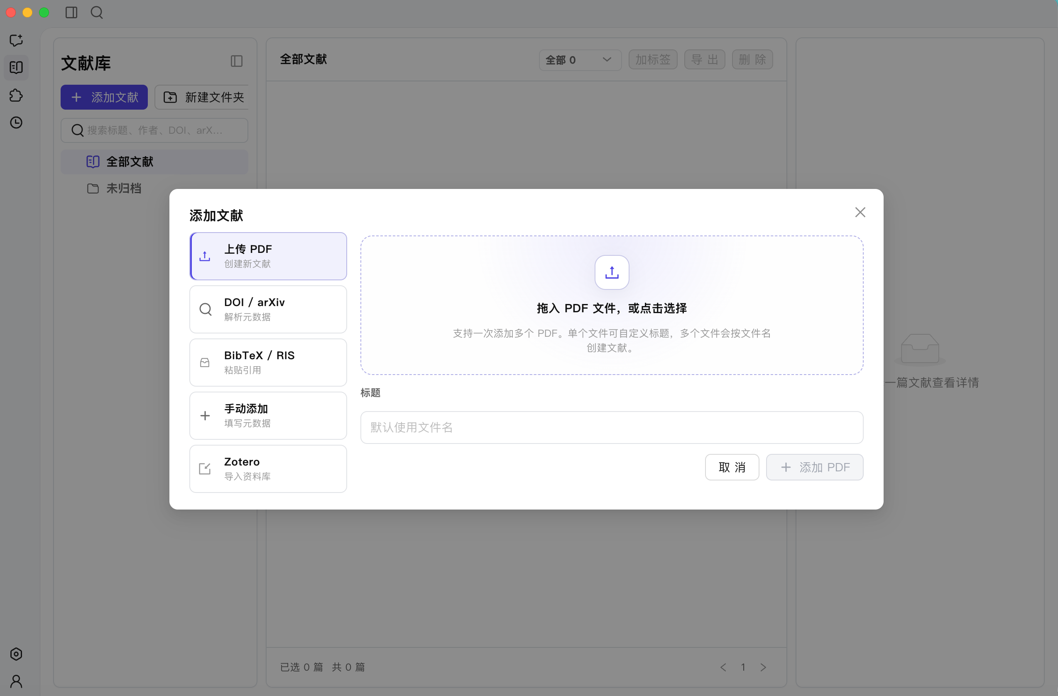Select the 手动添加 option

pos(268,415)
